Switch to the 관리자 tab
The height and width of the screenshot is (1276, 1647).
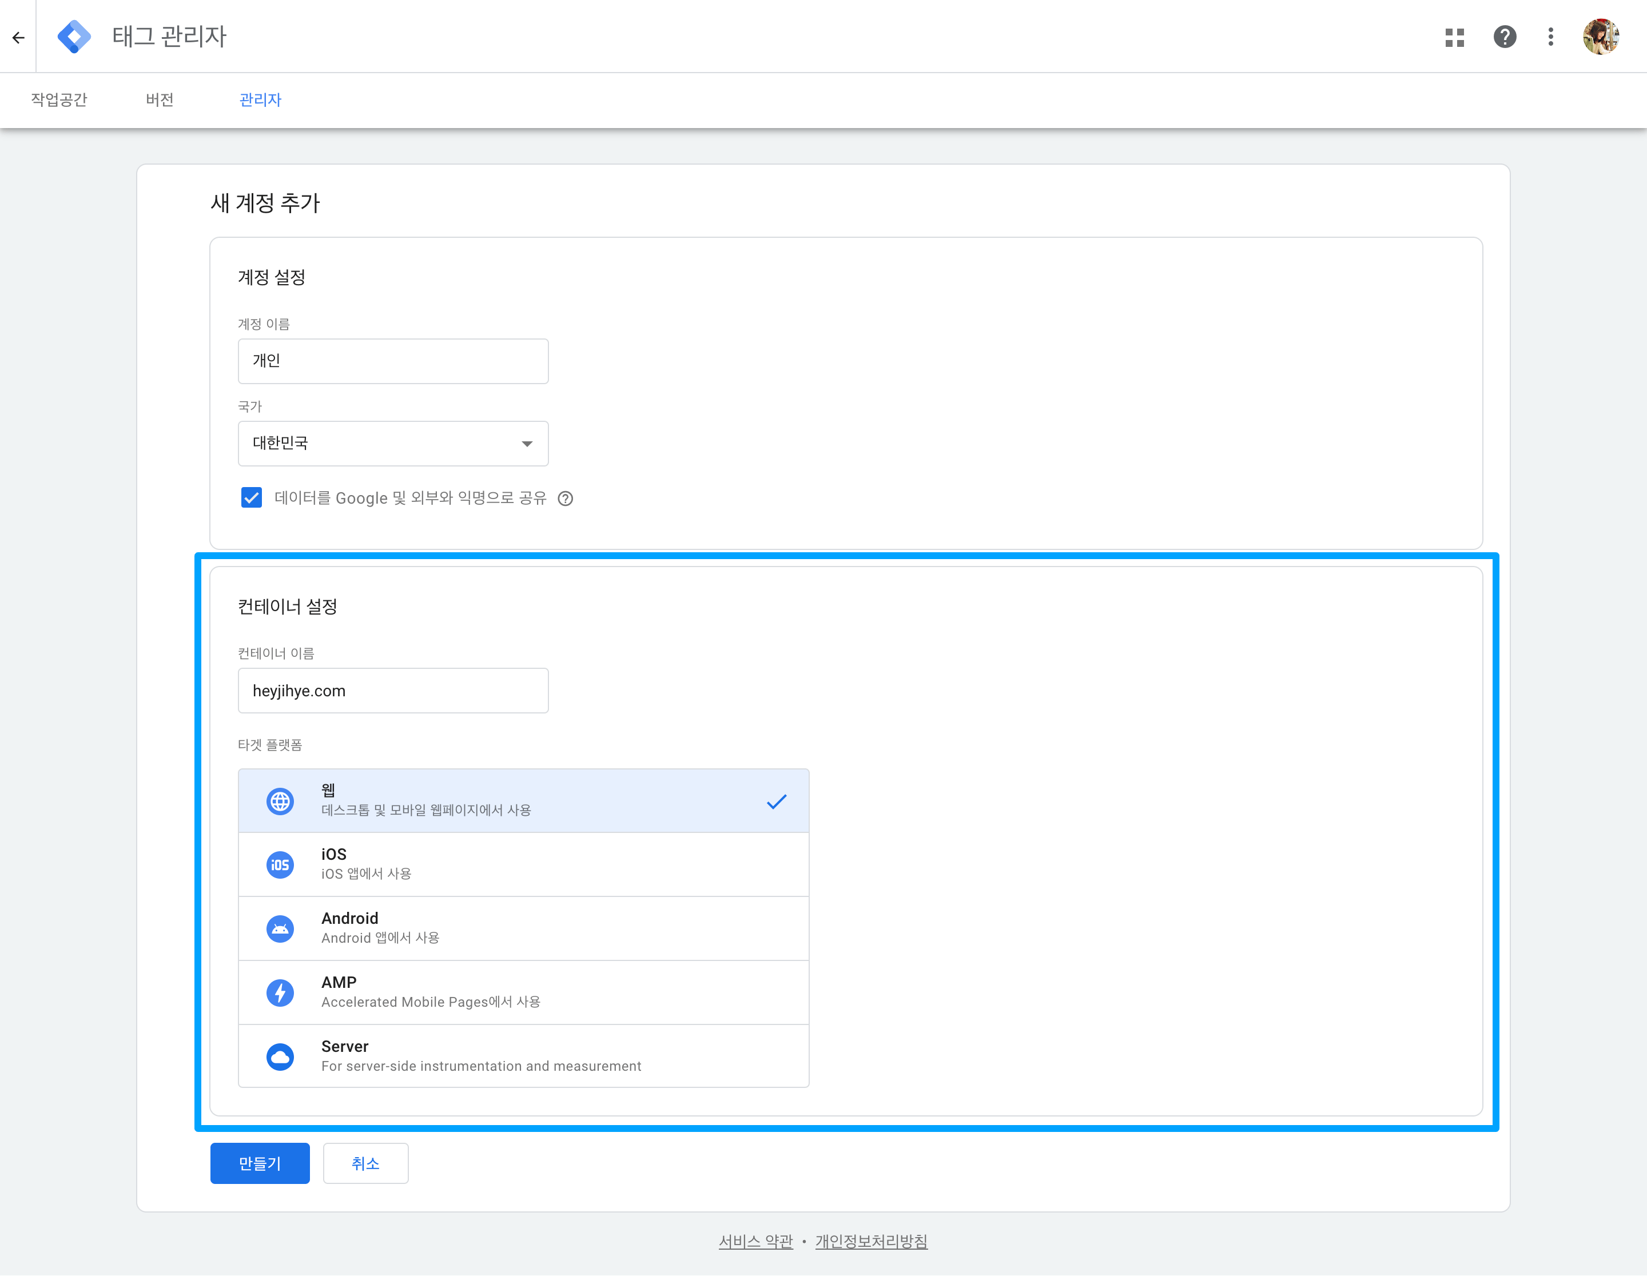tap(260, 99)
